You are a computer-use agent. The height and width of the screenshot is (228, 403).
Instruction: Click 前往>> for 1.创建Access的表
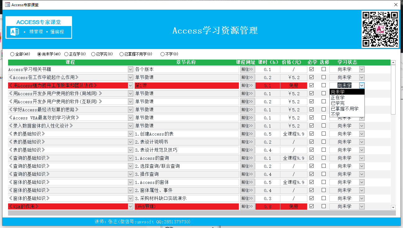coord(247,134)
